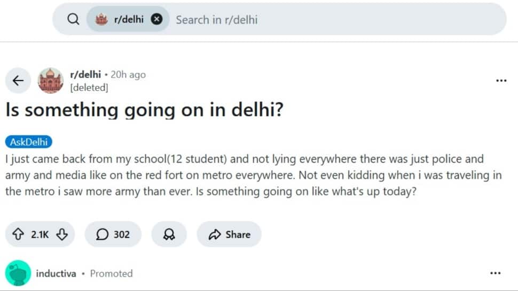Screen dimensions: 518x291
Task: Click the search magnifier icon
Action: tap(73, 20)
